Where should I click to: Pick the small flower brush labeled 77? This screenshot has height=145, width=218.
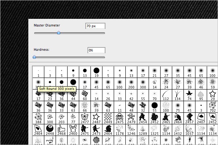pyautogui.click(x=73, y=119)
